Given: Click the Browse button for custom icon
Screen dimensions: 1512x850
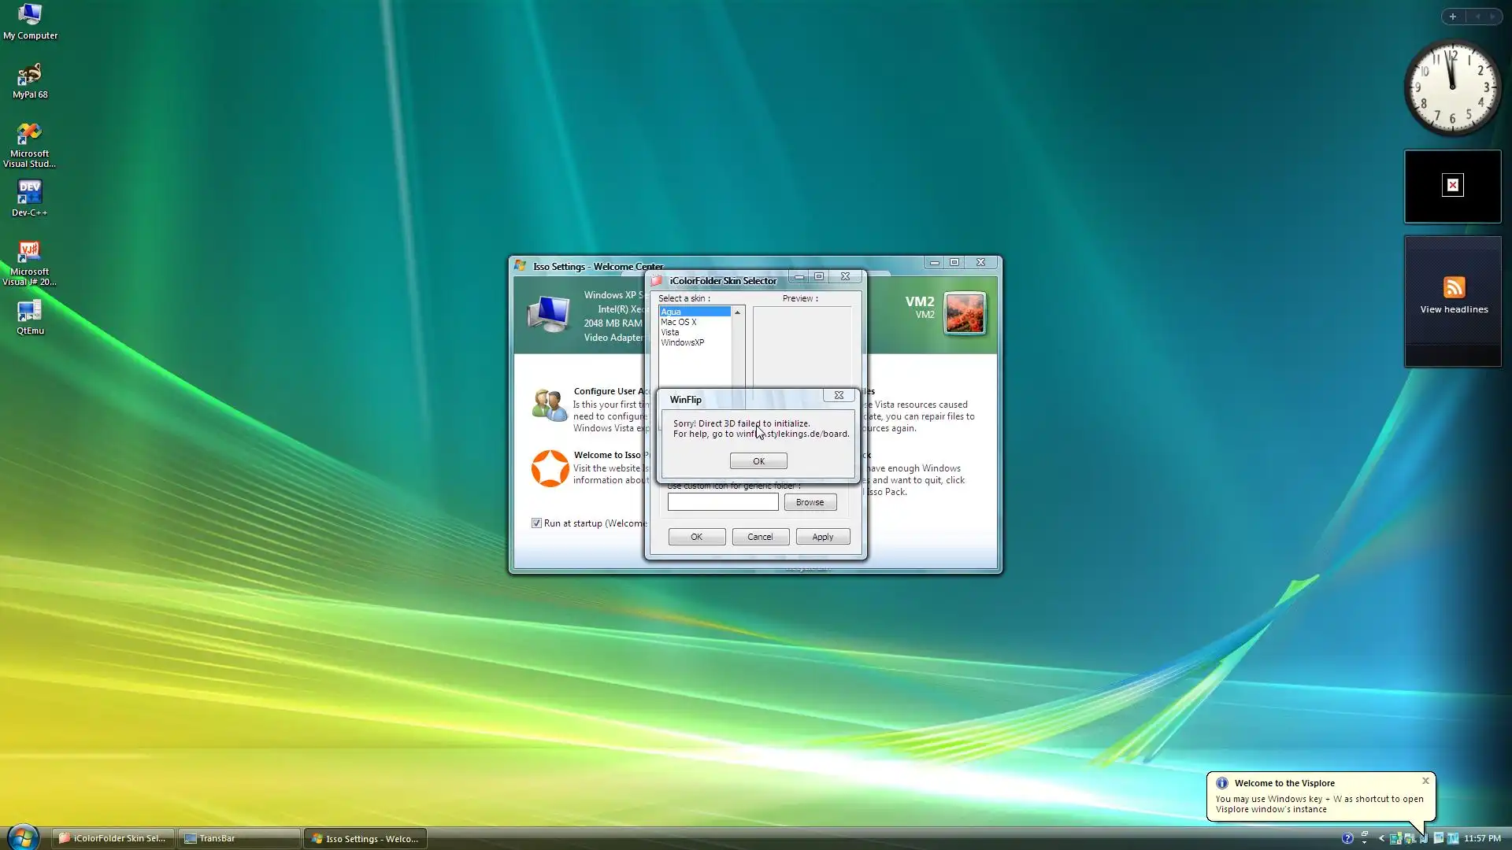Looking at the screenshot, I should 810,502.
